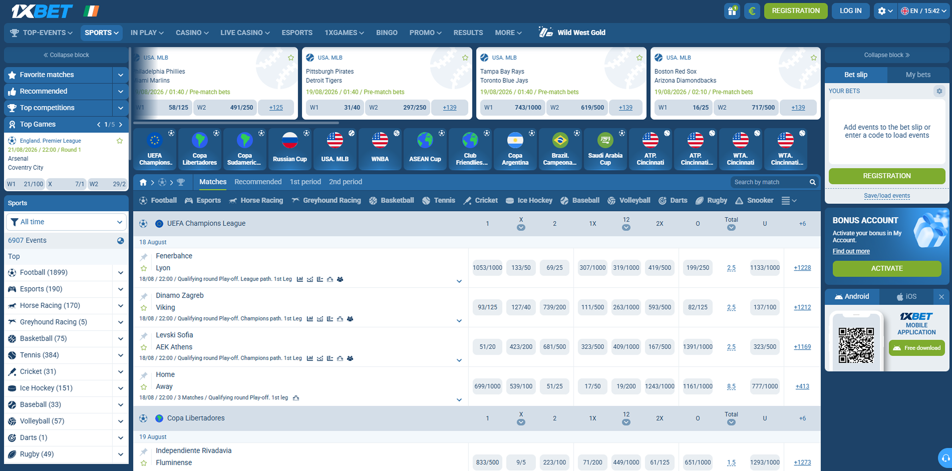
Task: Switch to the 1st period tab
Action: coord(305,182)
